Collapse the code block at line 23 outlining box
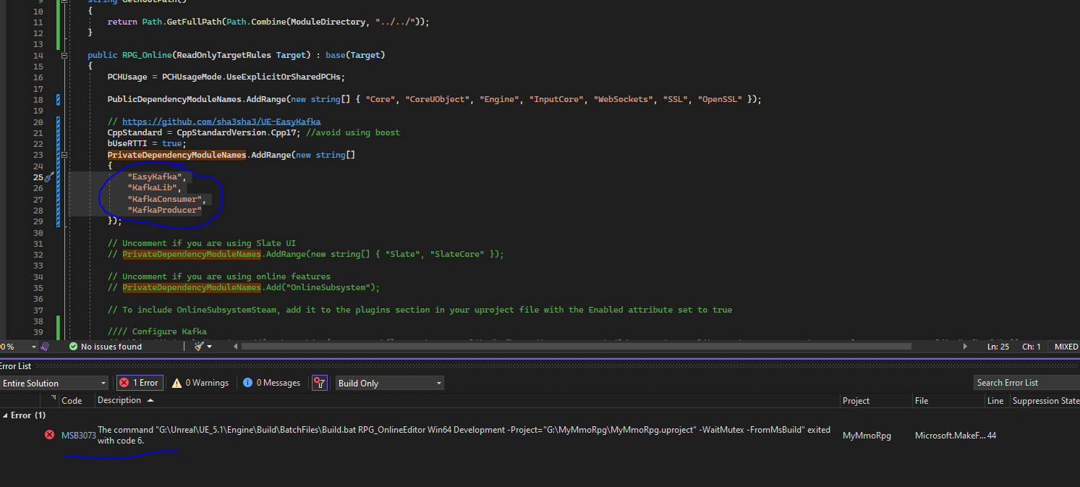The image size is (1080, 487). coord(64,154)
